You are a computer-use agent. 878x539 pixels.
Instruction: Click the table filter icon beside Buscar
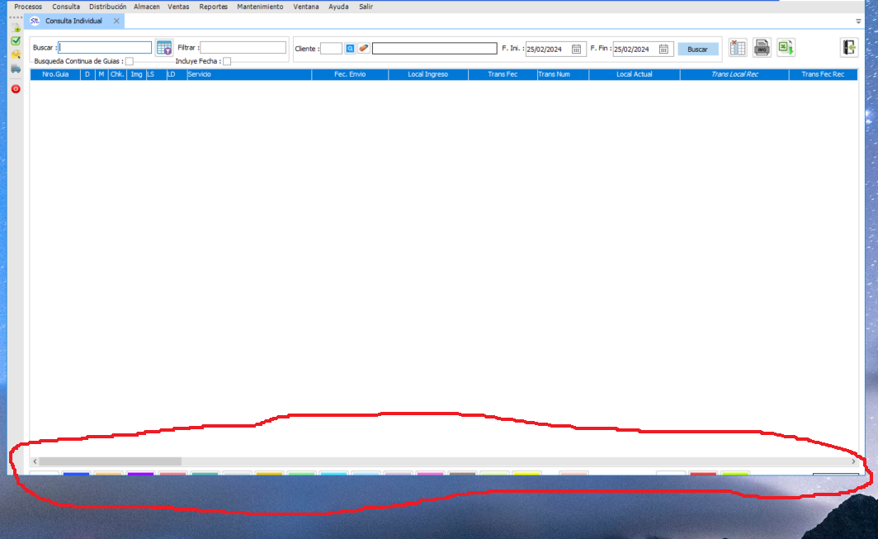point(163,49)
